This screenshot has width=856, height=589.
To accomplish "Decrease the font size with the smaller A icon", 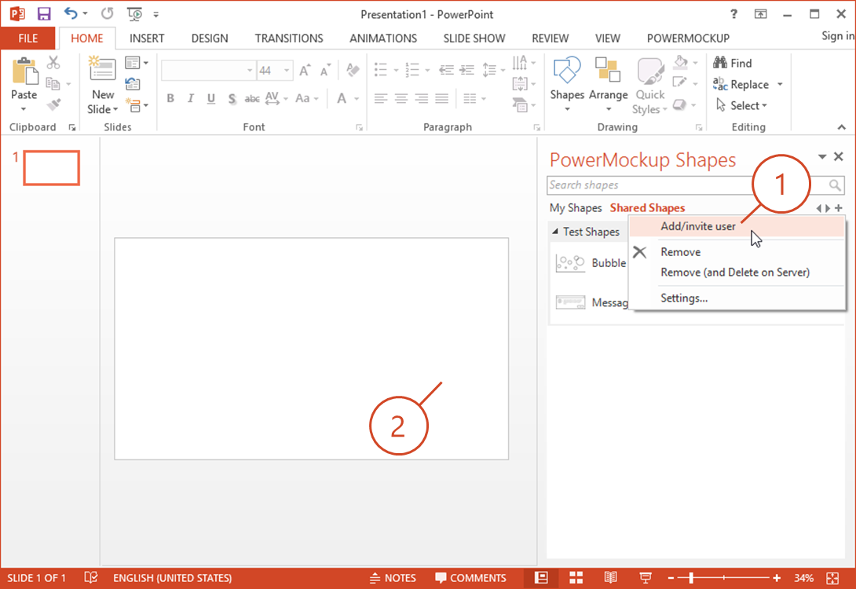I will coord(325,70).
